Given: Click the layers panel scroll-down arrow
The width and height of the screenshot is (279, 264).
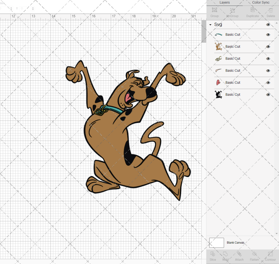Looking at the screenshot, I should click(x=276, y=233).
